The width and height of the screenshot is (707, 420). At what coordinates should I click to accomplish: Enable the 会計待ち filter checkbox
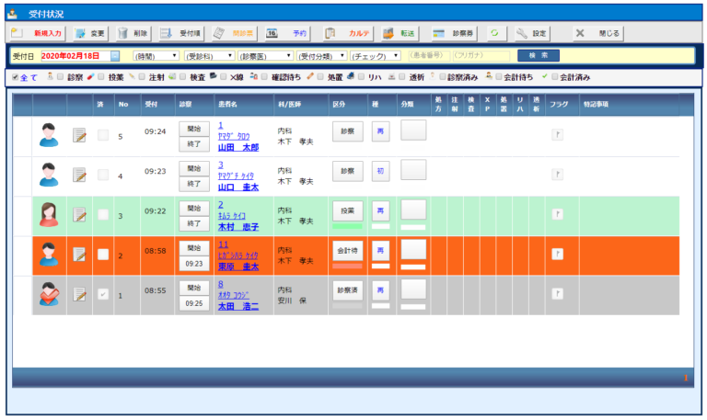coord(497,77)
